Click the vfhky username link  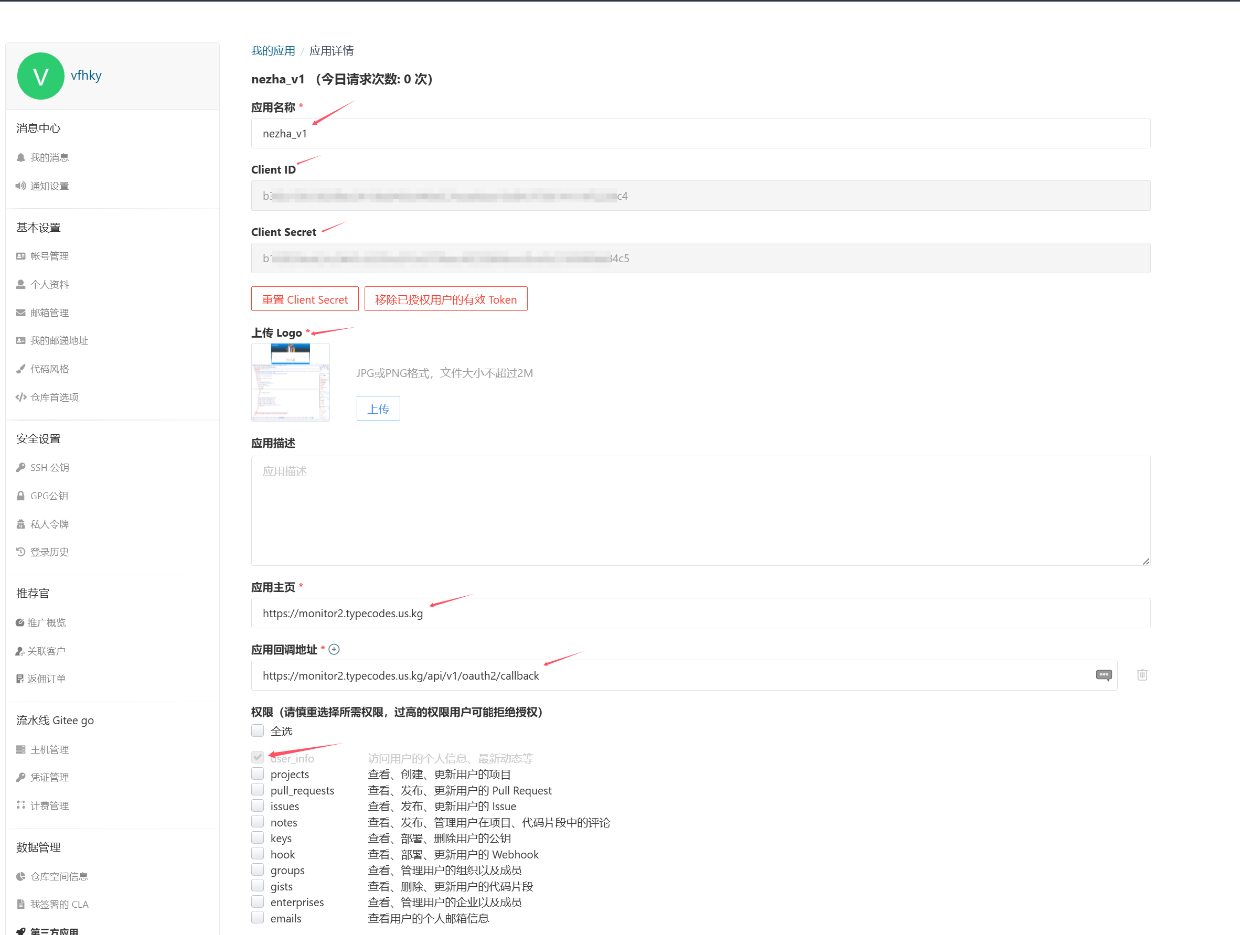(x=87, y=75)
